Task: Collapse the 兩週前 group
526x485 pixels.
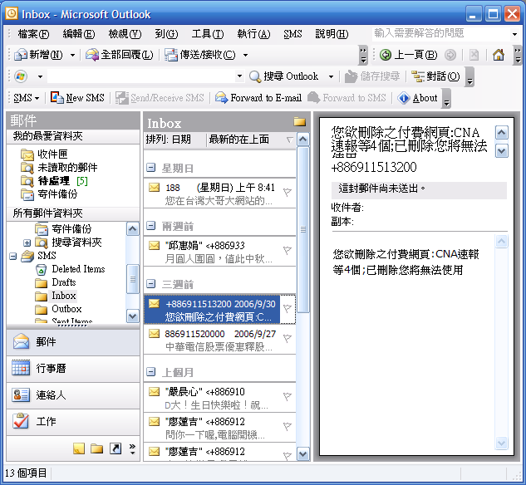Action: [x=151, y=226]
